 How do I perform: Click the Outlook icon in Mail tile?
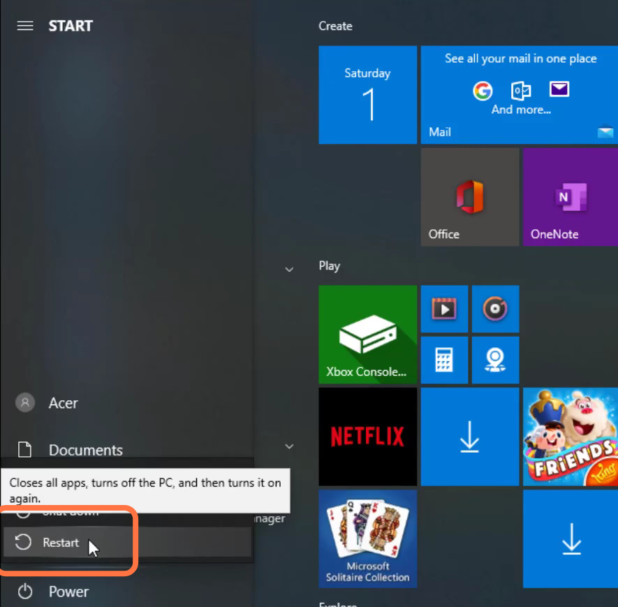click(521, 91)
